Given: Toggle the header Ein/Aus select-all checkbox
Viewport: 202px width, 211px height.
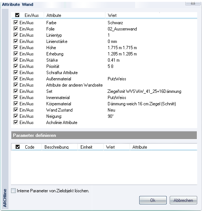Looking at the screenshot, I should click(x=17, y=15).
